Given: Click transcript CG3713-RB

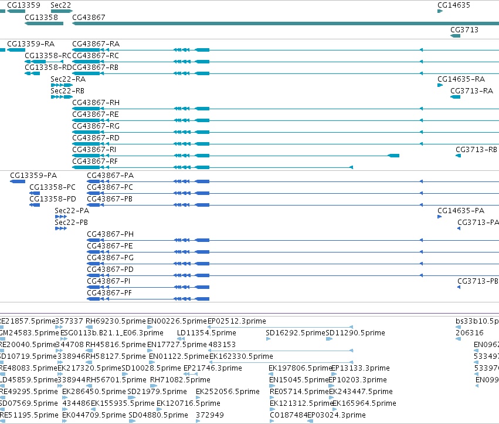Looking at the screenshot, I should pyautogui.click(x=459, y=156).
